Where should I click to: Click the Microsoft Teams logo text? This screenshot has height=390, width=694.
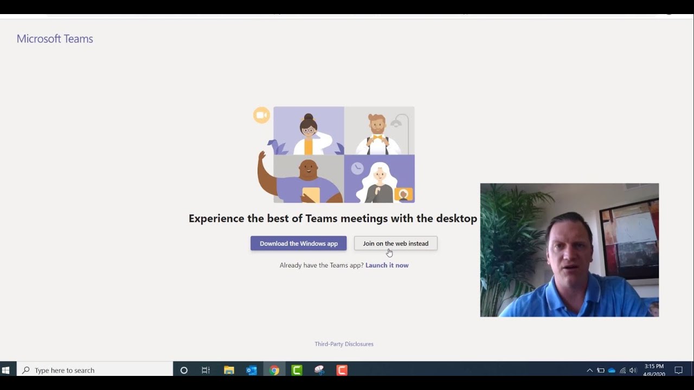click(x=55, y=38)
